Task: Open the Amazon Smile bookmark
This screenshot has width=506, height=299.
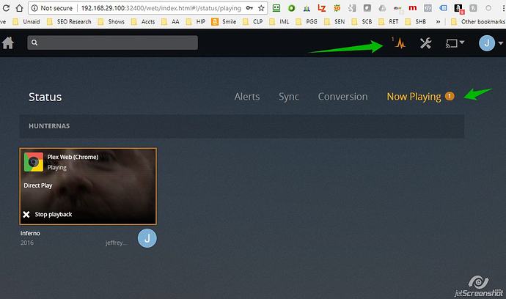Action: coord(224,21)
